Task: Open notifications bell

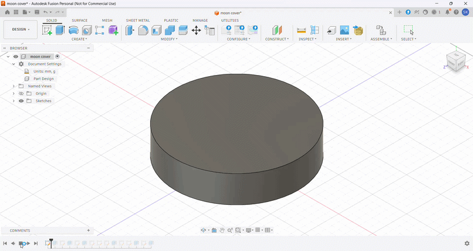Action: coord(448,12)
